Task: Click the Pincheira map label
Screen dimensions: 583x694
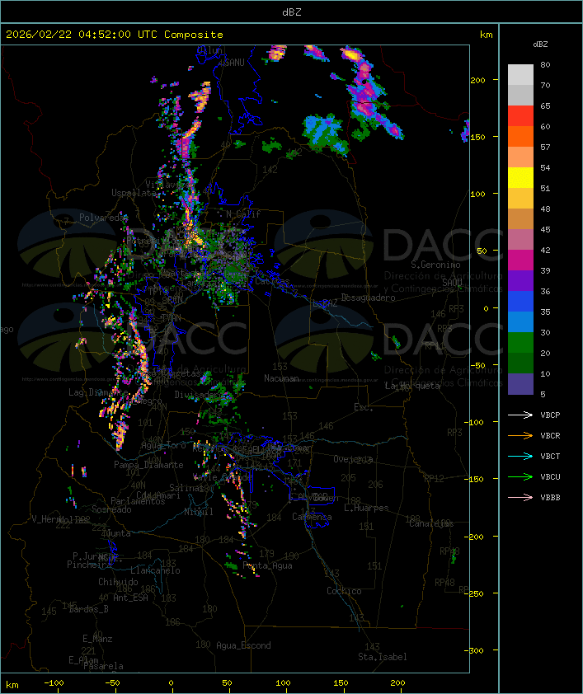Action: [x=89, y=565]
